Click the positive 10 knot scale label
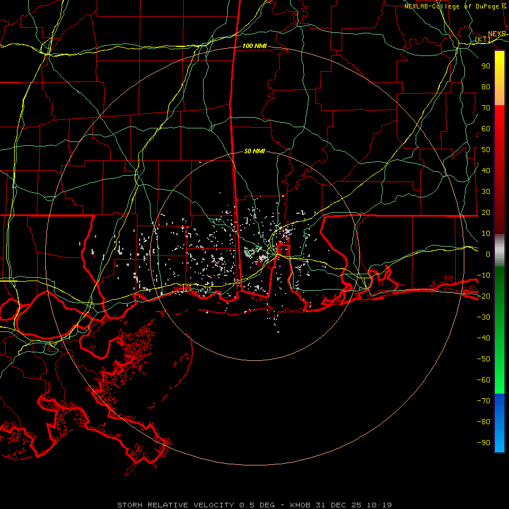The width and height of the screenshot is (509, 509). [486, 234]
